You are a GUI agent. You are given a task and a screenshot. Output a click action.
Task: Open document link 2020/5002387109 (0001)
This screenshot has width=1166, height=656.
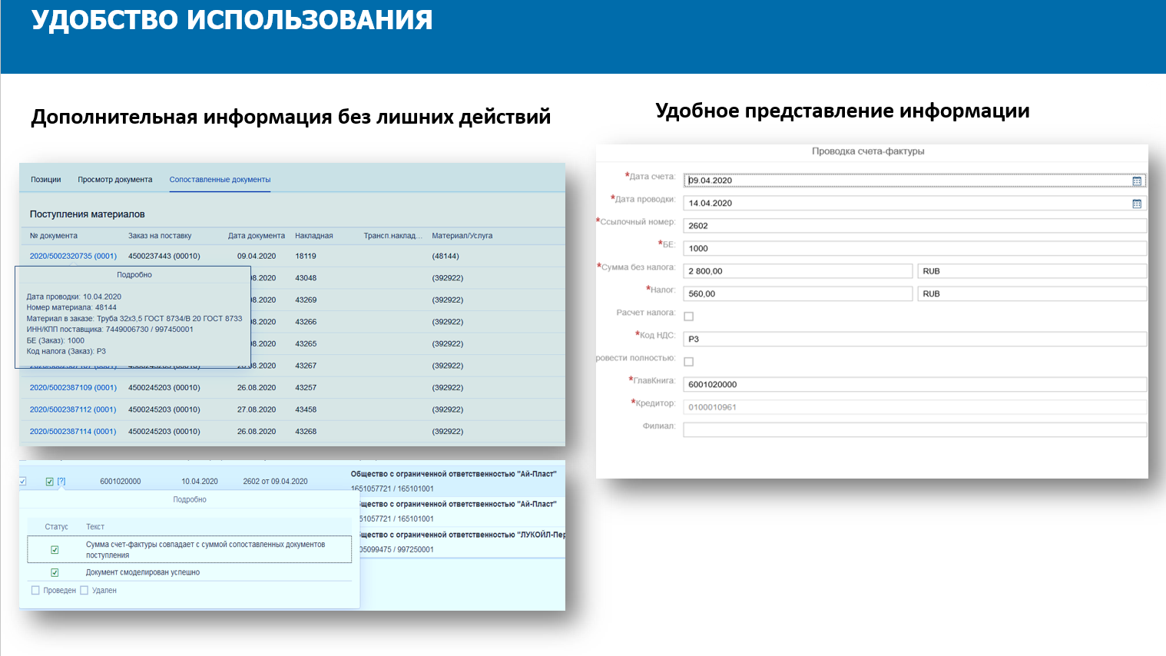tap(73, 388)
